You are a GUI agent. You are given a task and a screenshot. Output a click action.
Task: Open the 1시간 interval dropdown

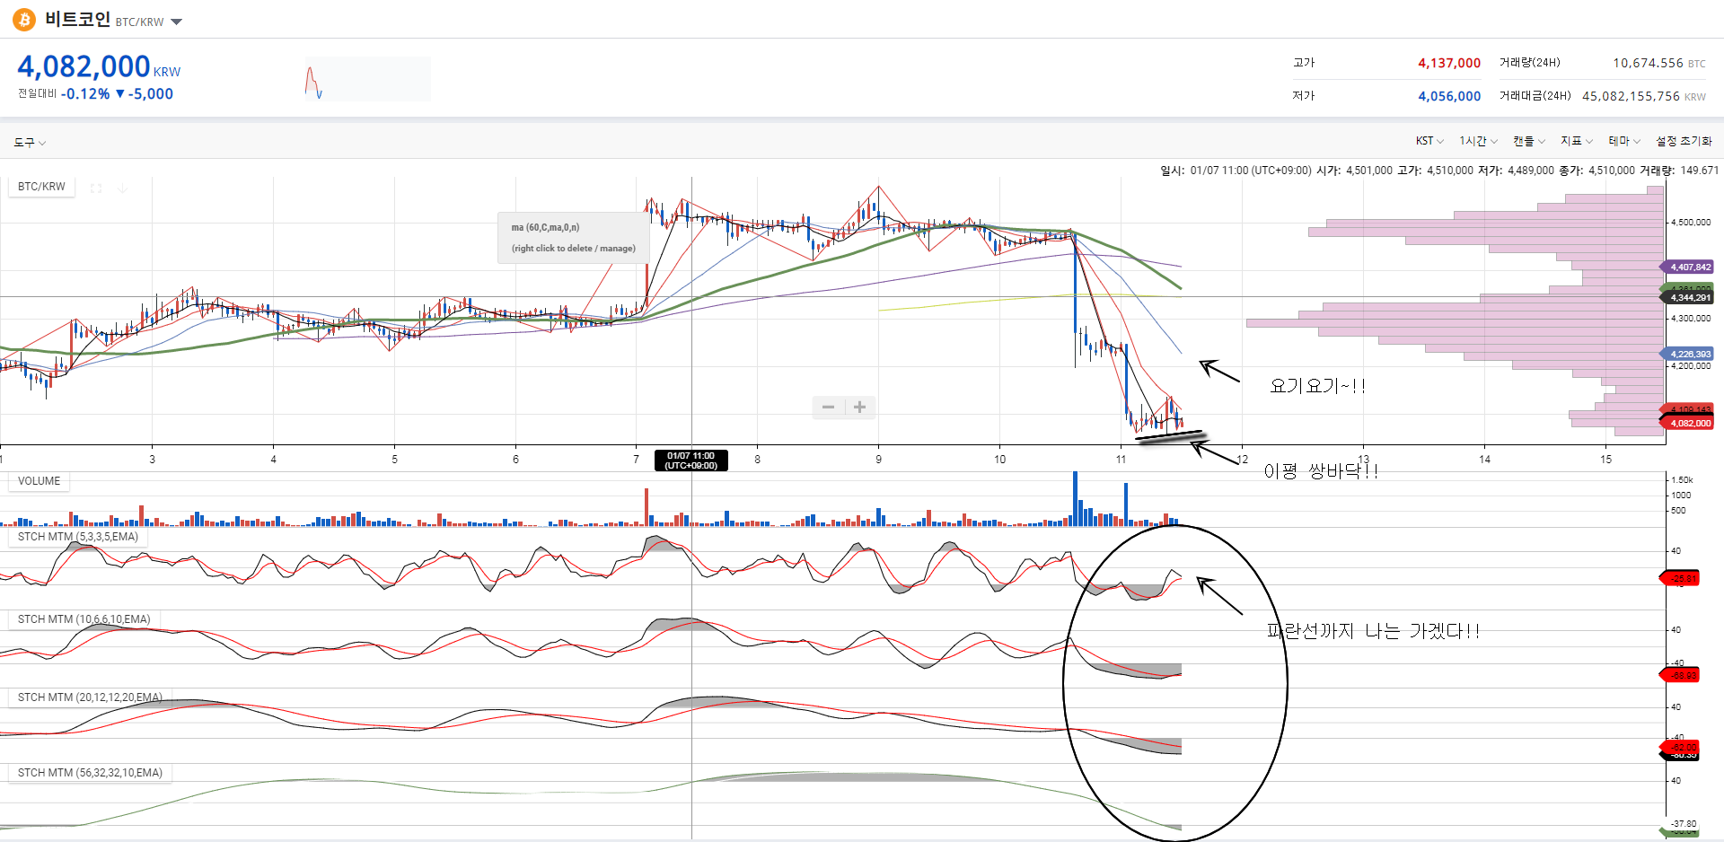[1478, 141]
